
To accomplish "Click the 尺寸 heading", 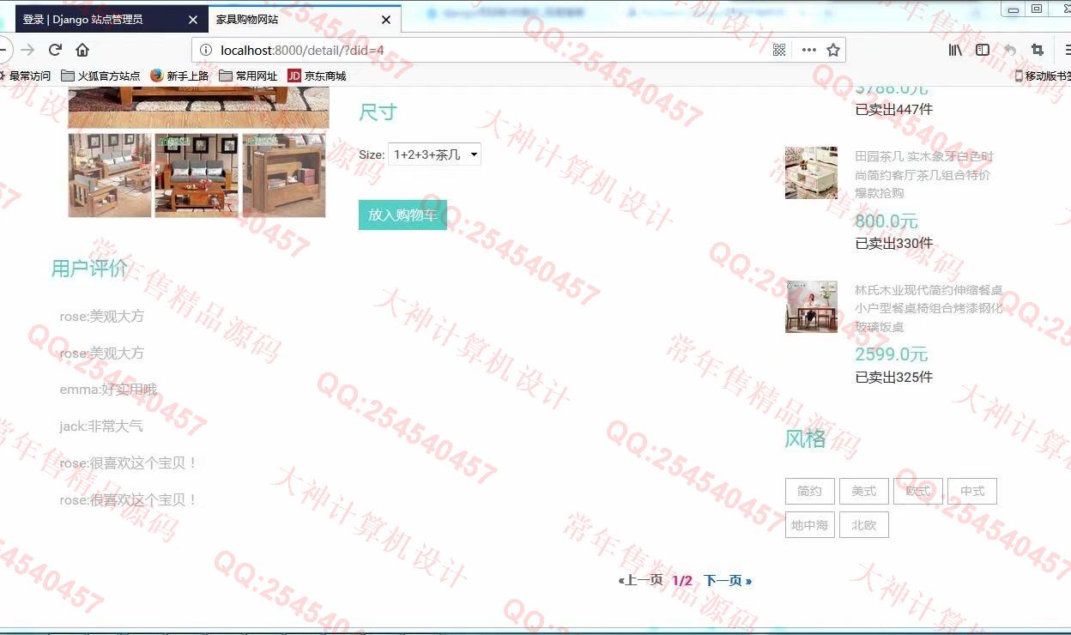I will [x=378, y=112].
